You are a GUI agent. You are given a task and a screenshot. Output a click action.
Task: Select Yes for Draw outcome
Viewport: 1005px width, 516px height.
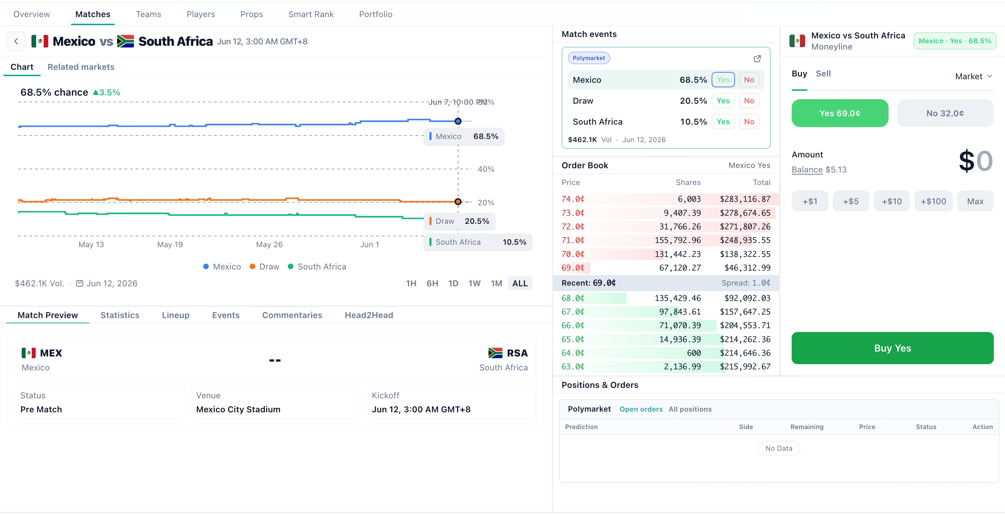[723, 101]
